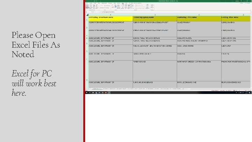Click Arrange All windows
The height and width of the screenshot is (142, 252).
(x=126, y=7)
